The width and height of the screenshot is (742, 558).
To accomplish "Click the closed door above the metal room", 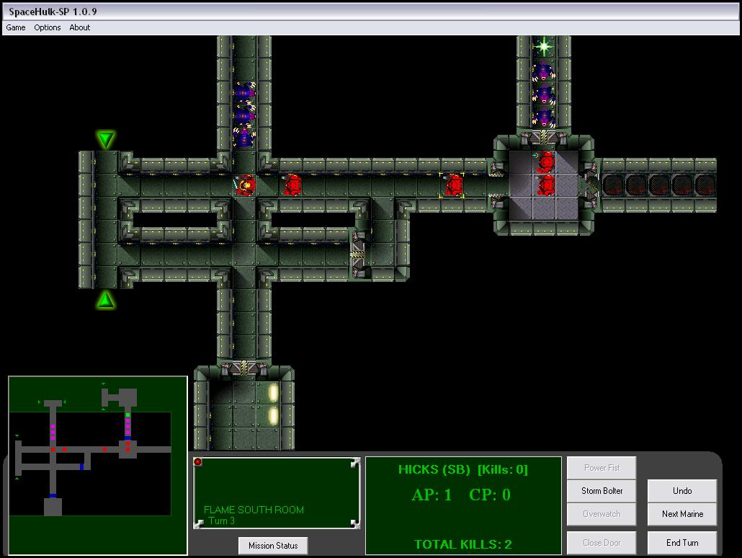I will click(544, 138).
